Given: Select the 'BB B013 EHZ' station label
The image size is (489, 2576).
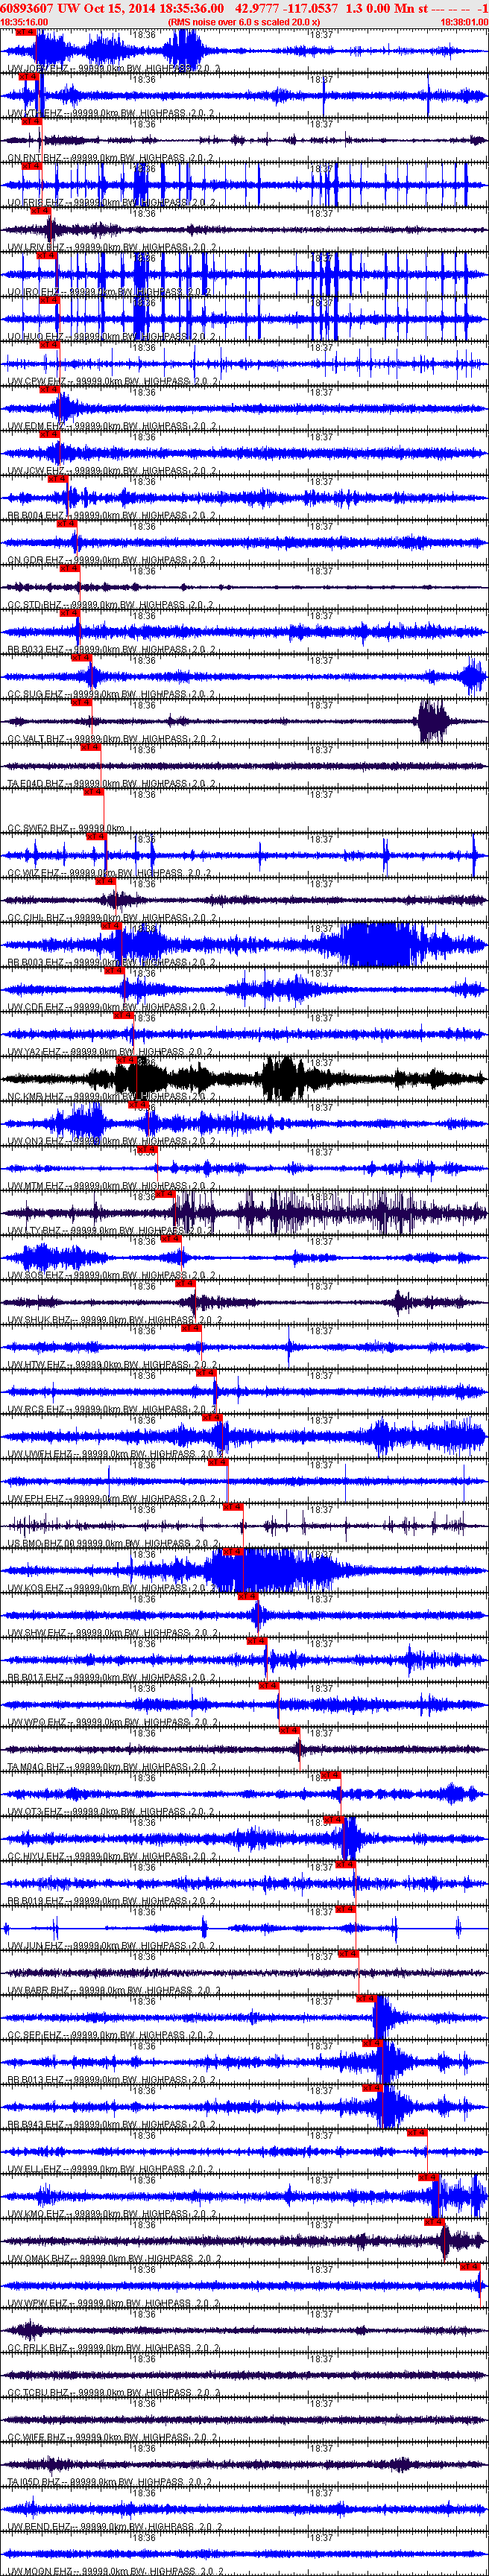Looking at the screenshot, I should [x=35, y=2080].
